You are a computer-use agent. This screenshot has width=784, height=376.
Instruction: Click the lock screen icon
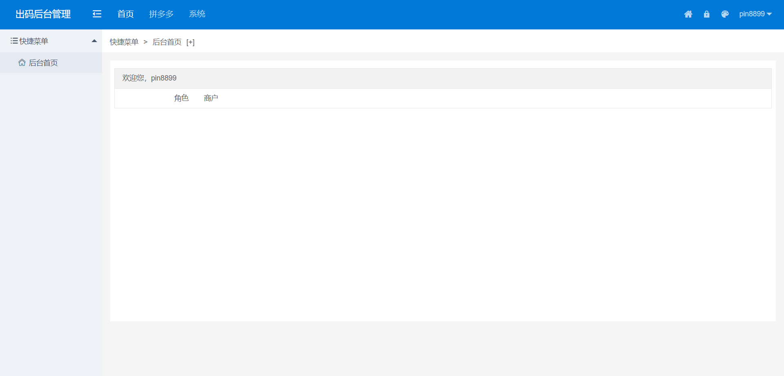point(706,14)
